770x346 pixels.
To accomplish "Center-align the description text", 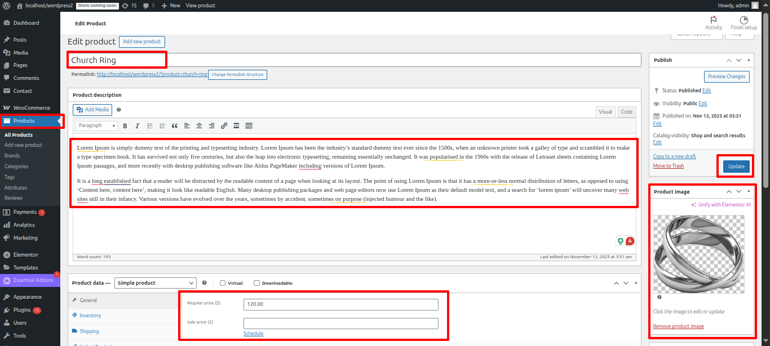I will pos(199,126).
